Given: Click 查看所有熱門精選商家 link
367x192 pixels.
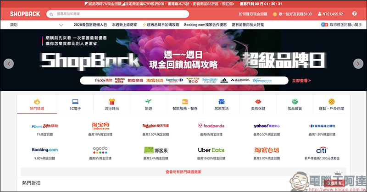Looking at the screenshot, I should [183, 171].
